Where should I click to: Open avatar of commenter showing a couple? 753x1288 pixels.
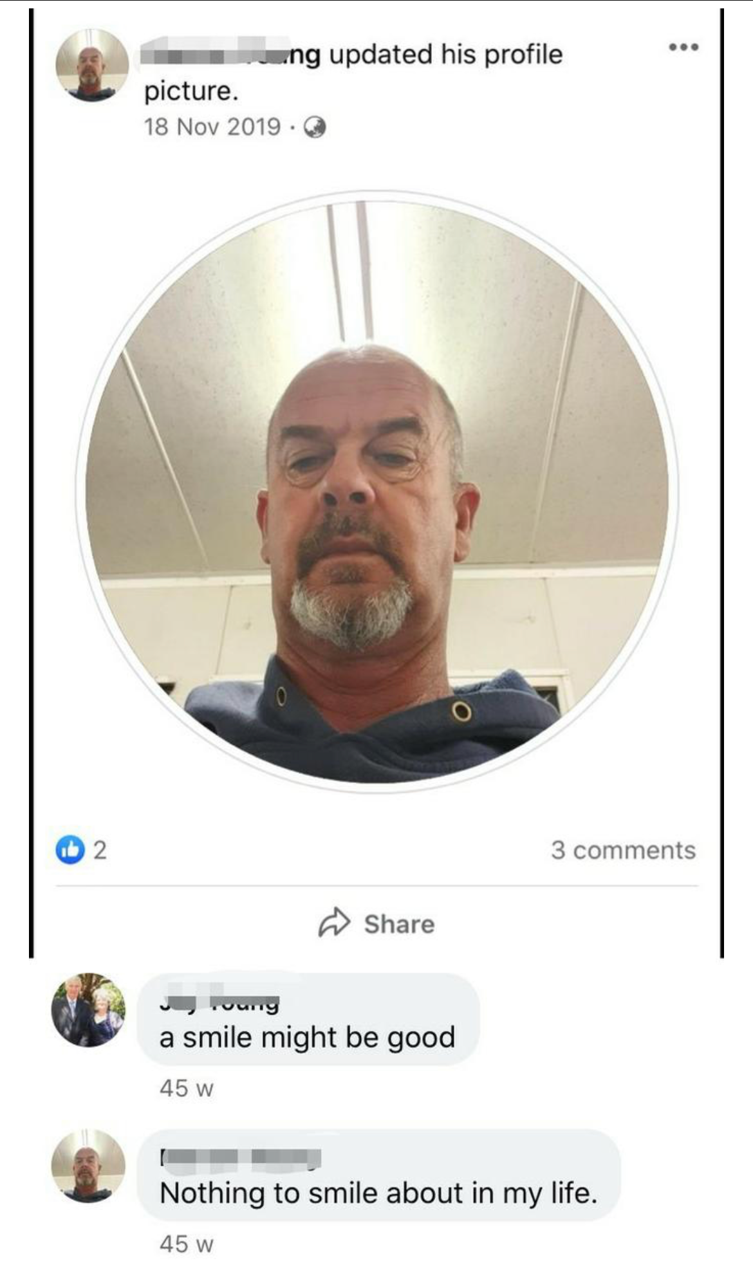coord(89,1009)
